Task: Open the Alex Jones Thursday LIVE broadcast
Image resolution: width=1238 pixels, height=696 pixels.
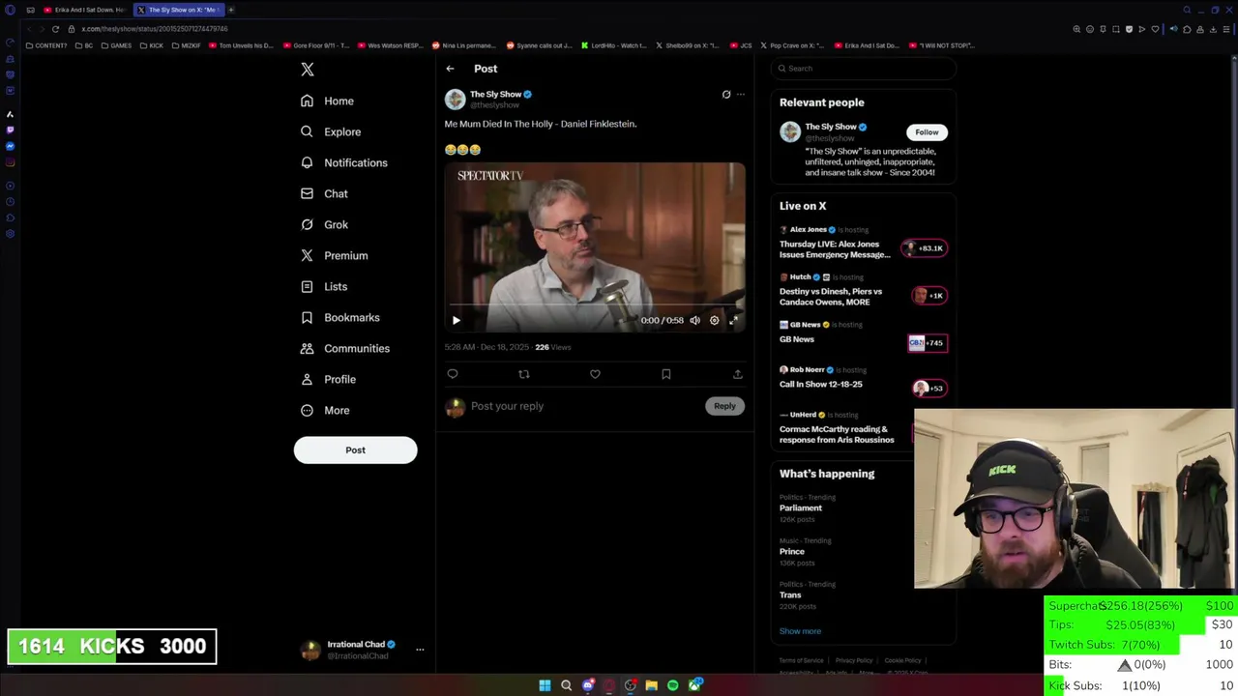Action: (835, 249)
